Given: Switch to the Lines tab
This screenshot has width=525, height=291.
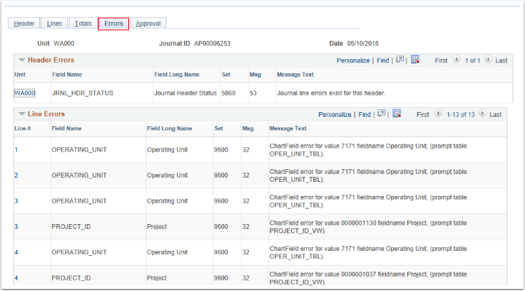Looking at the screenshot, I should [x=54, y=23].
